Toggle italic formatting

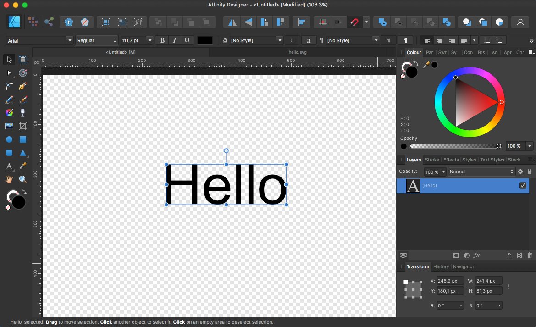point(174,40)
